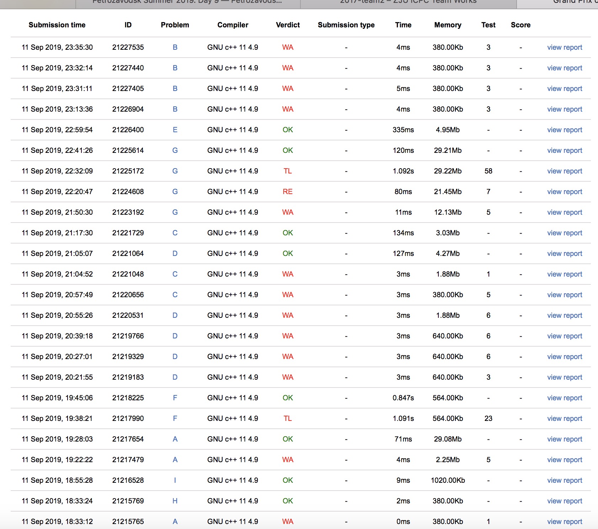Viewport: 598px width, 529px height.
Task: Click the Submission time column header
Action: tap(57, 25)
